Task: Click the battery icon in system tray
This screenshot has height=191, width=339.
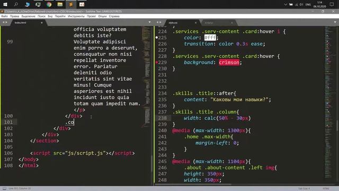Action: click(291, 4)
